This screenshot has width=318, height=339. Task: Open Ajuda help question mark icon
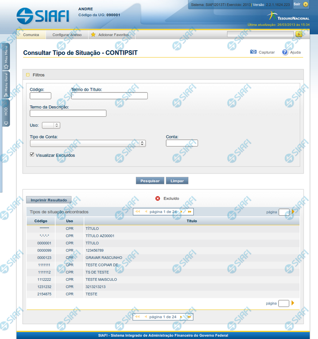285,52
